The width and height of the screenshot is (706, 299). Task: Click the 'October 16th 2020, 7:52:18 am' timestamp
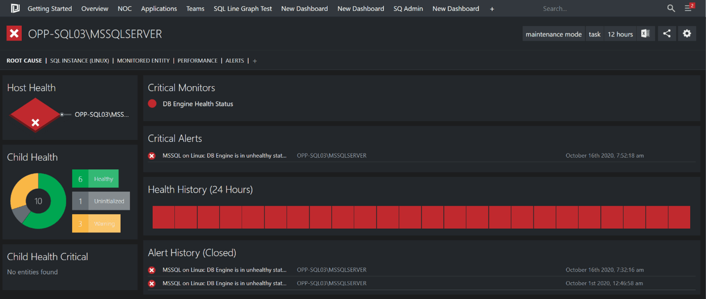pyautogui.click(x=605, y=156)
